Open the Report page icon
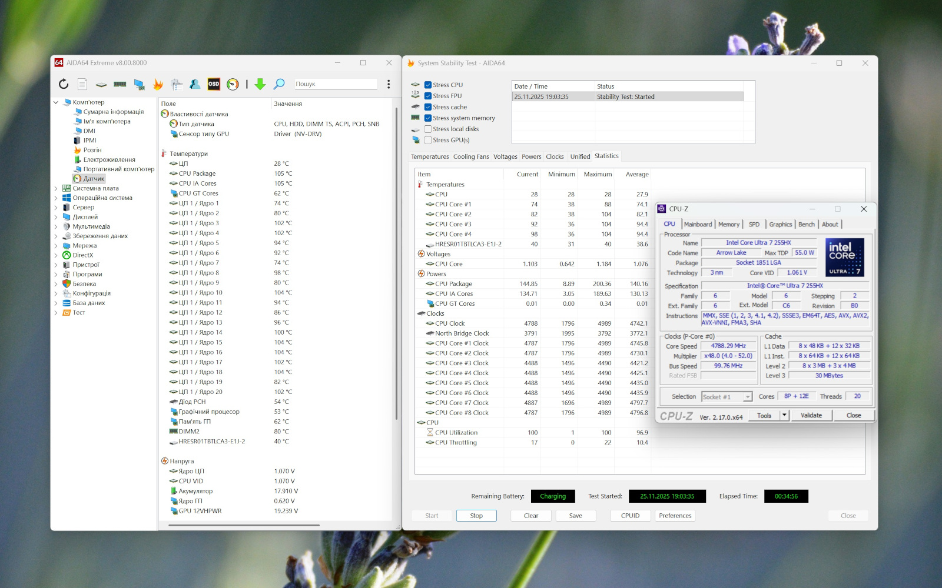 point(82,84)
